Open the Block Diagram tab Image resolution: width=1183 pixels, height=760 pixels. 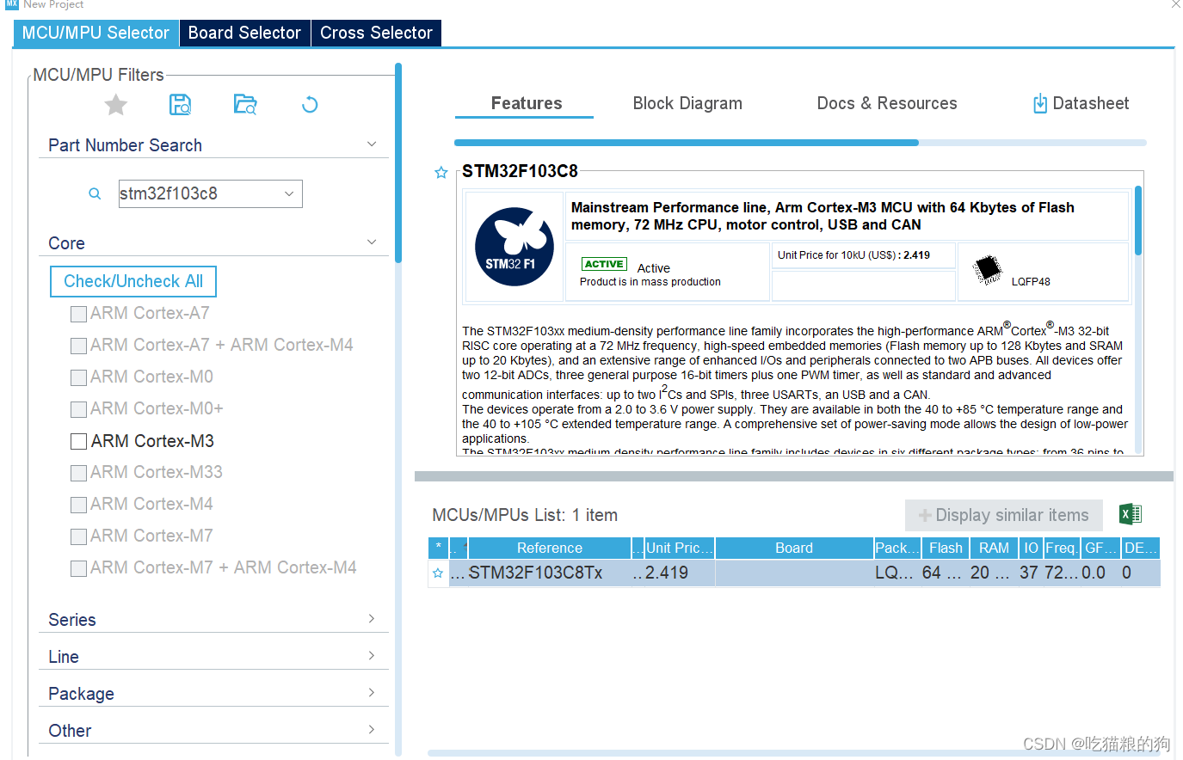(x=687, y=103)
